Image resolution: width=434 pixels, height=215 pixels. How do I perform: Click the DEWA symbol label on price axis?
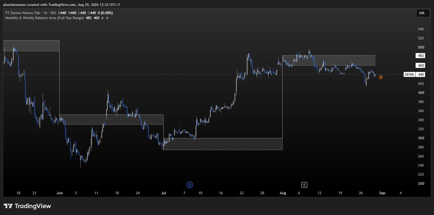coord(409,74)
